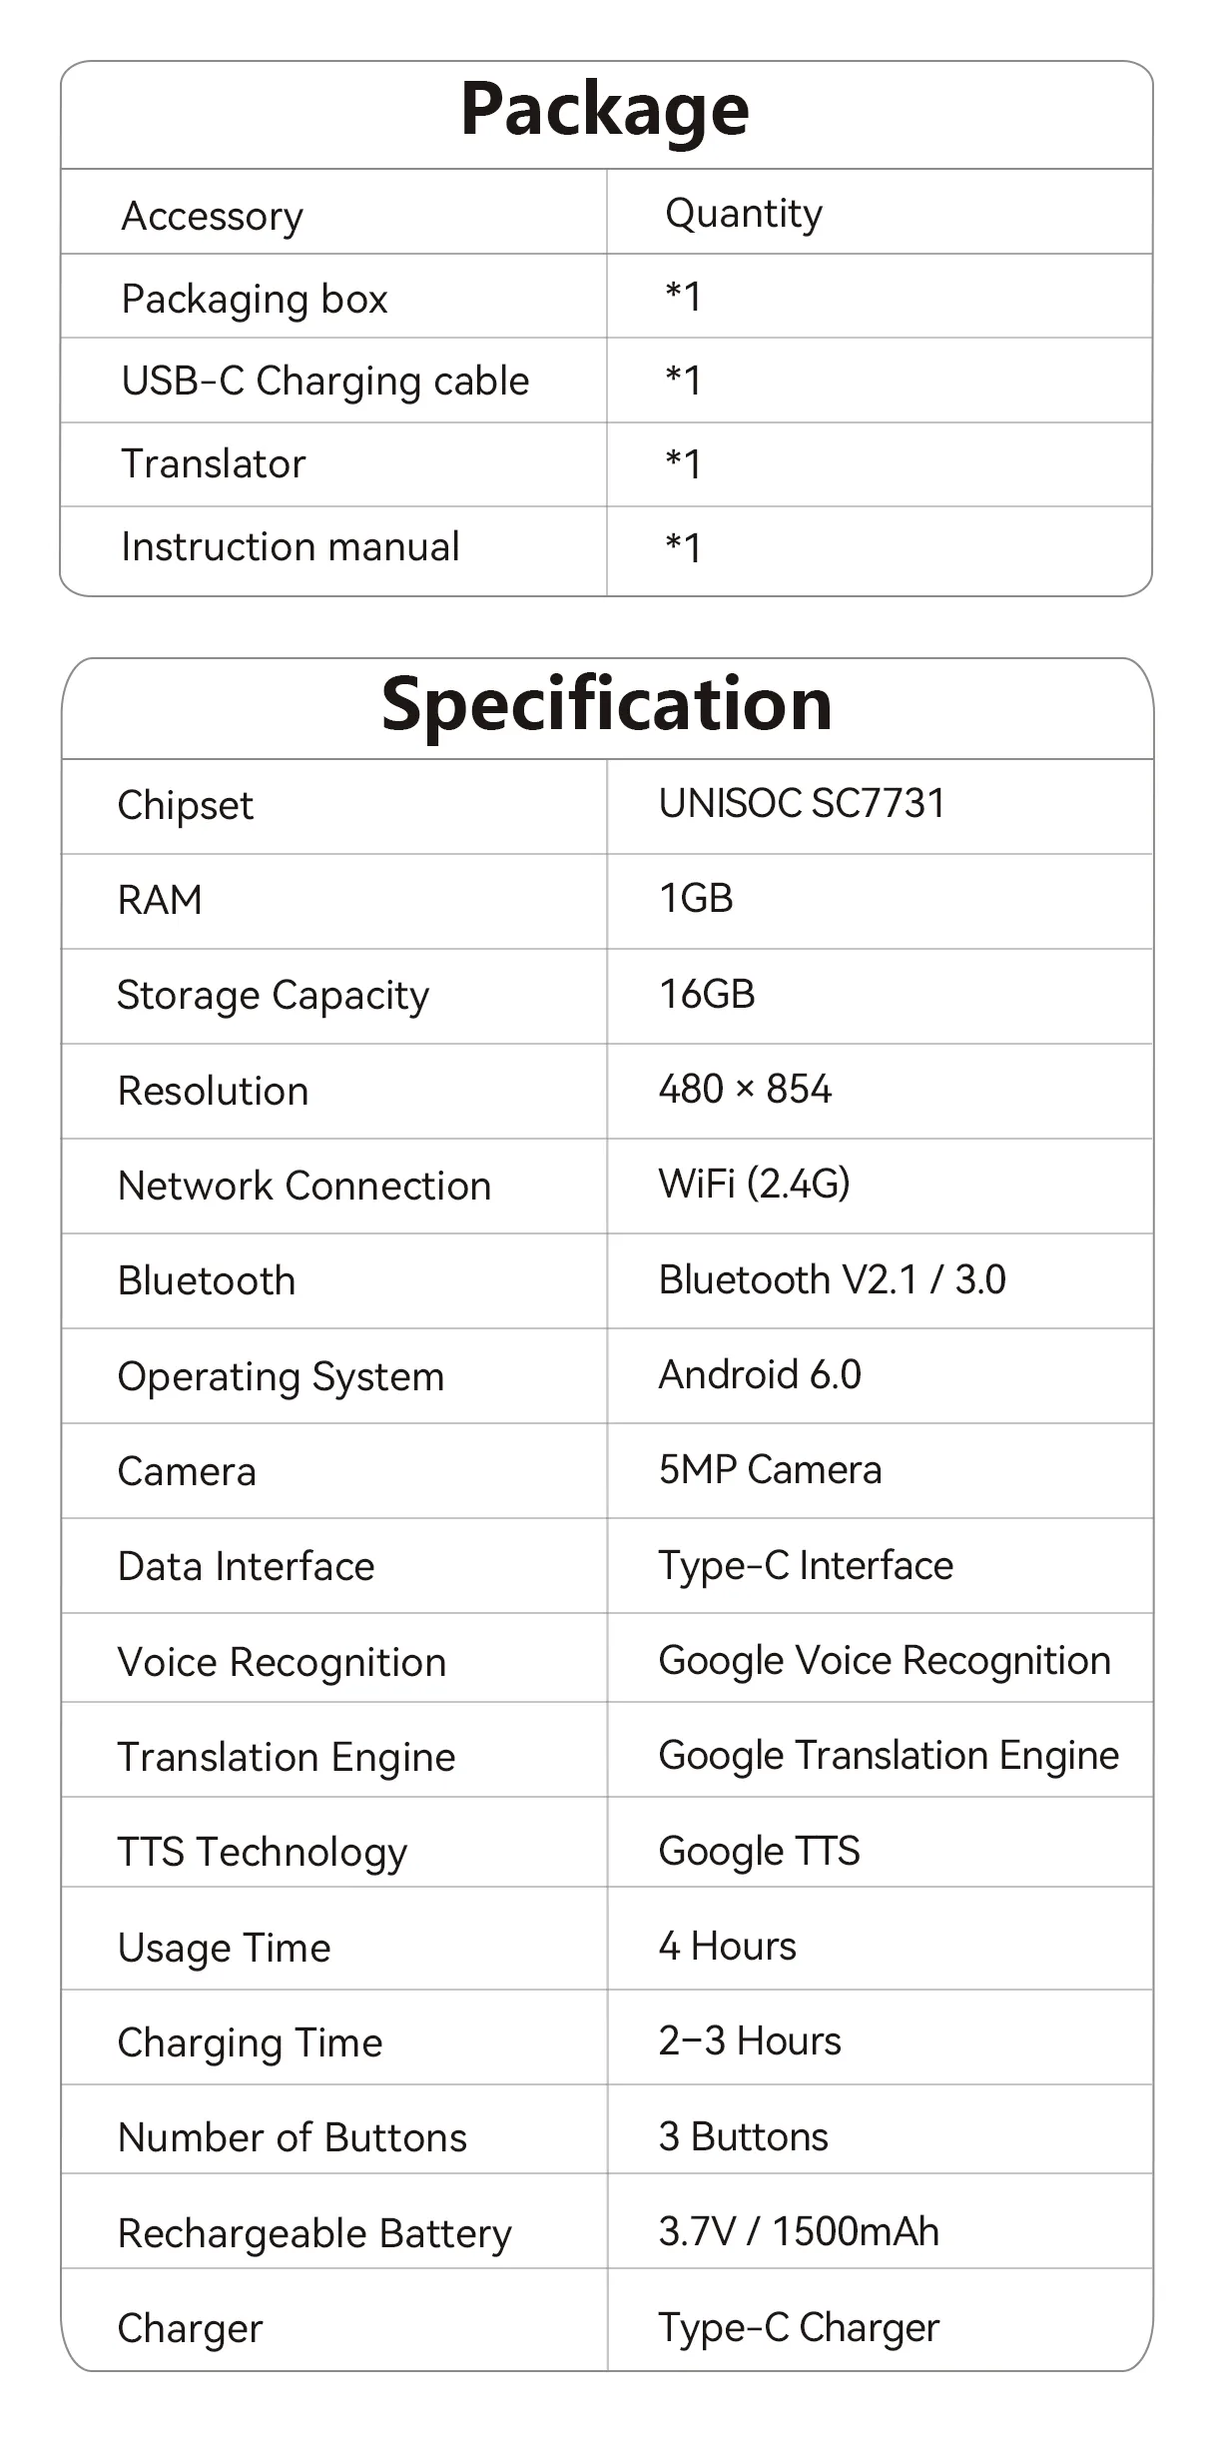
Task: Click the Type-C Charger value
Action: [x=799, y=2327]
